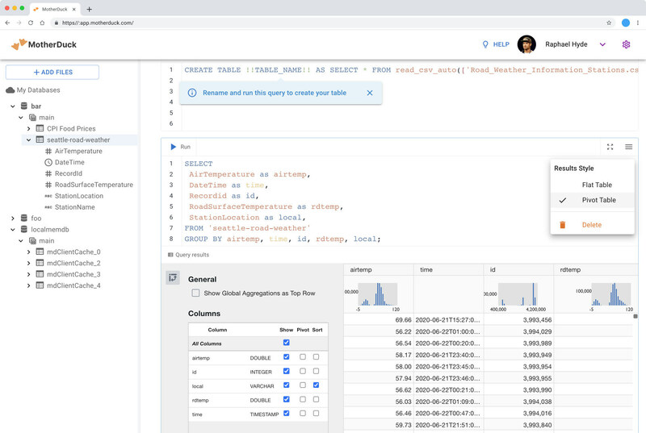This screenshot has height=433, width=646.
Task: Select the StationLocation column
Action: (79, 196)
